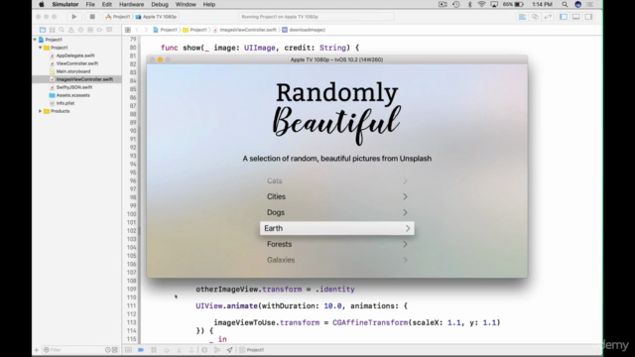Collapse the Project1 group folder

(41, 48)
